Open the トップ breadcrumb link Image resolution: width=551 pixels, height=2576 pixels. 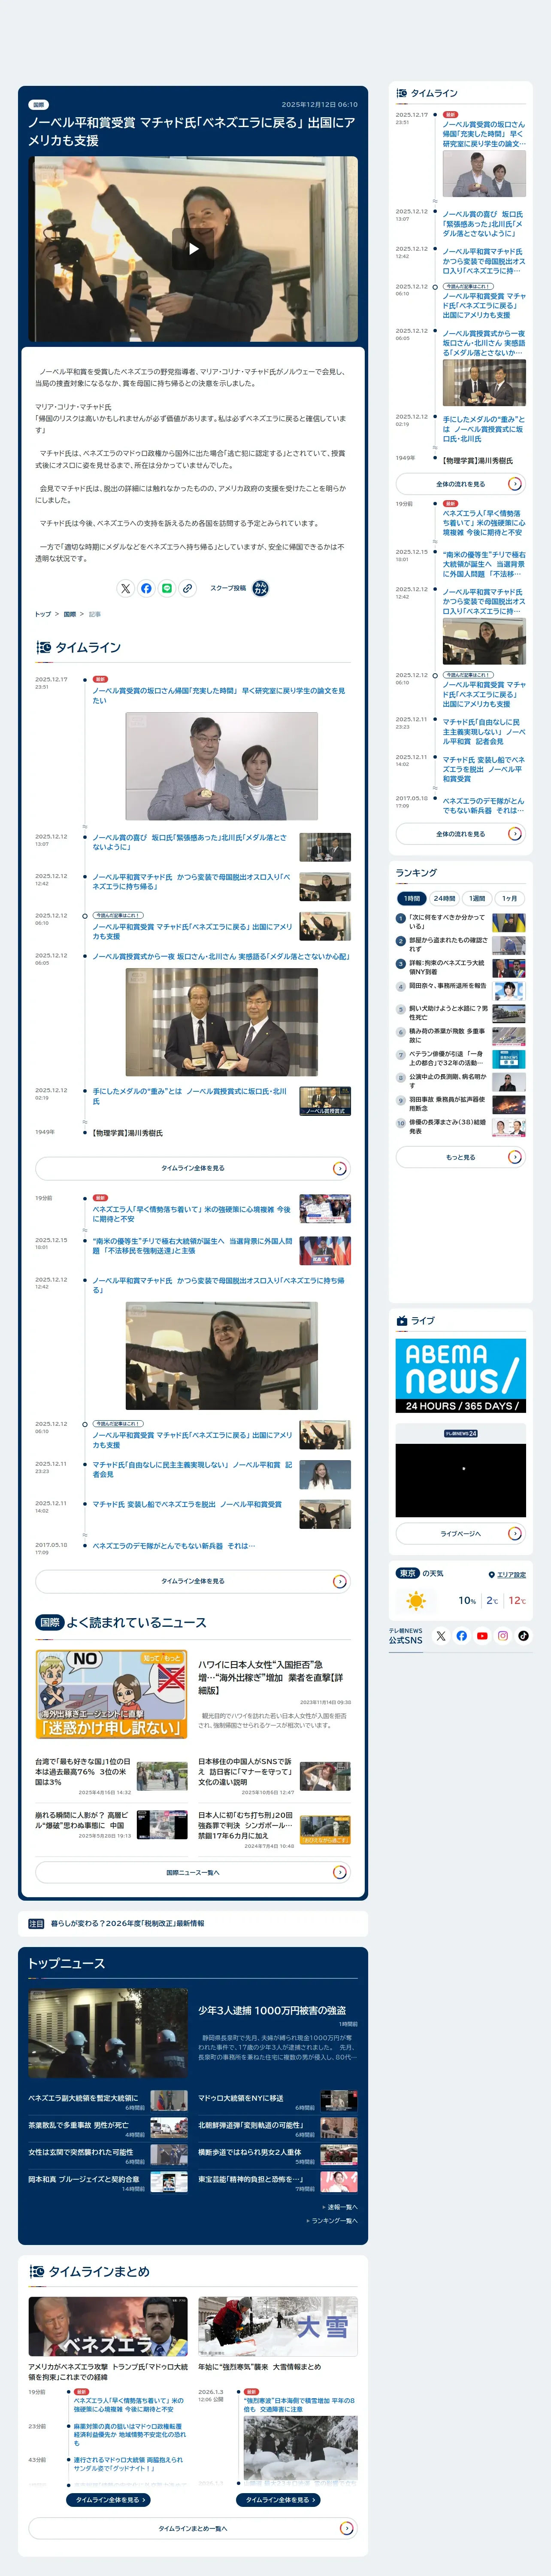(43, 614)
